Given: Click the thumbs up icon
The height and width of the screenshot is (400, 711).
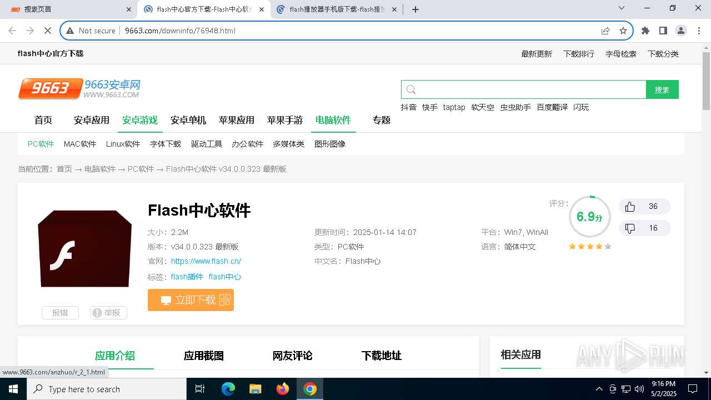Looking at the screenshot, I should tap(630, 207).
